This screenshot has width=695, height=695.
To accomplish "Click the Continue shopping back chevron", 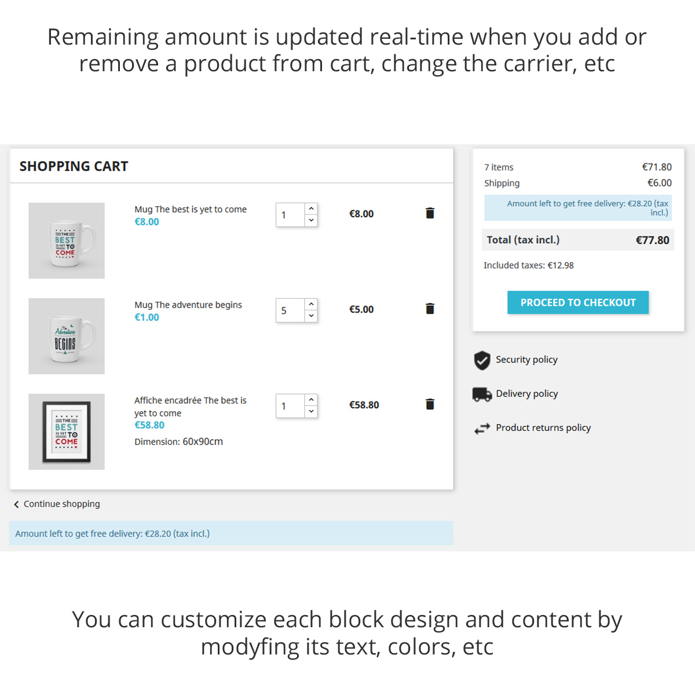I will pyautogui.click(x=16, y=504).
